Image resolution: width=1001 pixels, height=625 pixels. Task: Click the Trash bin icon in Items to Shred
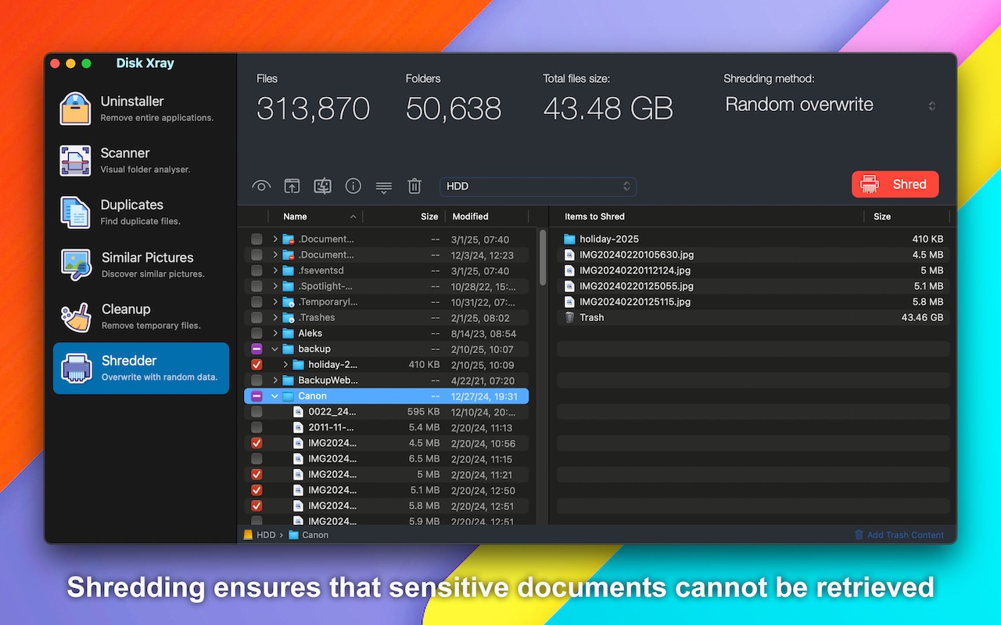tap(569, 317)
